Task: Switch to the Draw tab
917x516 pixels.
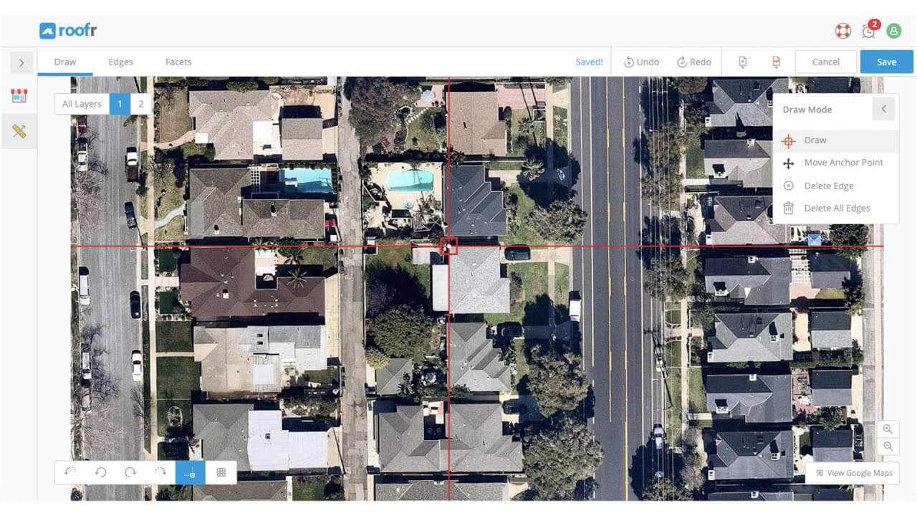Action: coord(65,62)
